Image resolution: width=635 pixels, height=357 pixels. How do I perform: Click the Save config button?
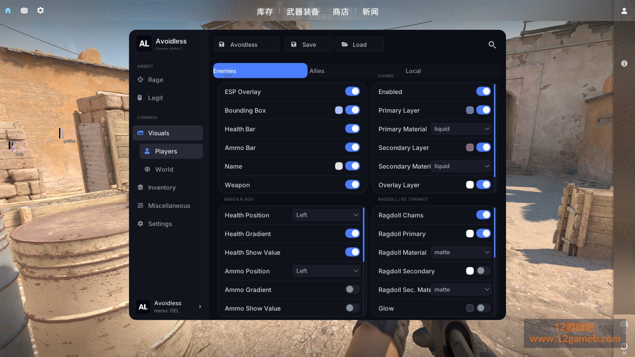309,44
